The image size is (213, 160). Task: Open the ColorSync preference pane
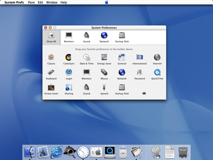pos(69,59)
